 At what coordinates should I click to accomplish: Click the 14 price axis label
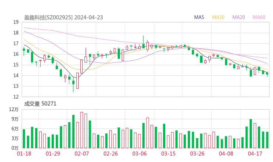tap(16, 75)
